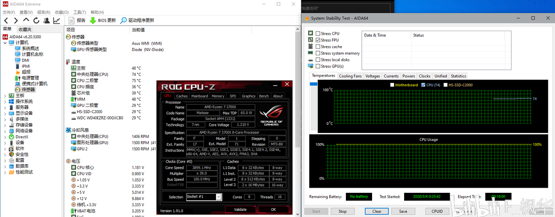Click the AIDA64 v6.20.5300 root icon
The width and height of the screenshot is (555, 217).
point(5,37)
